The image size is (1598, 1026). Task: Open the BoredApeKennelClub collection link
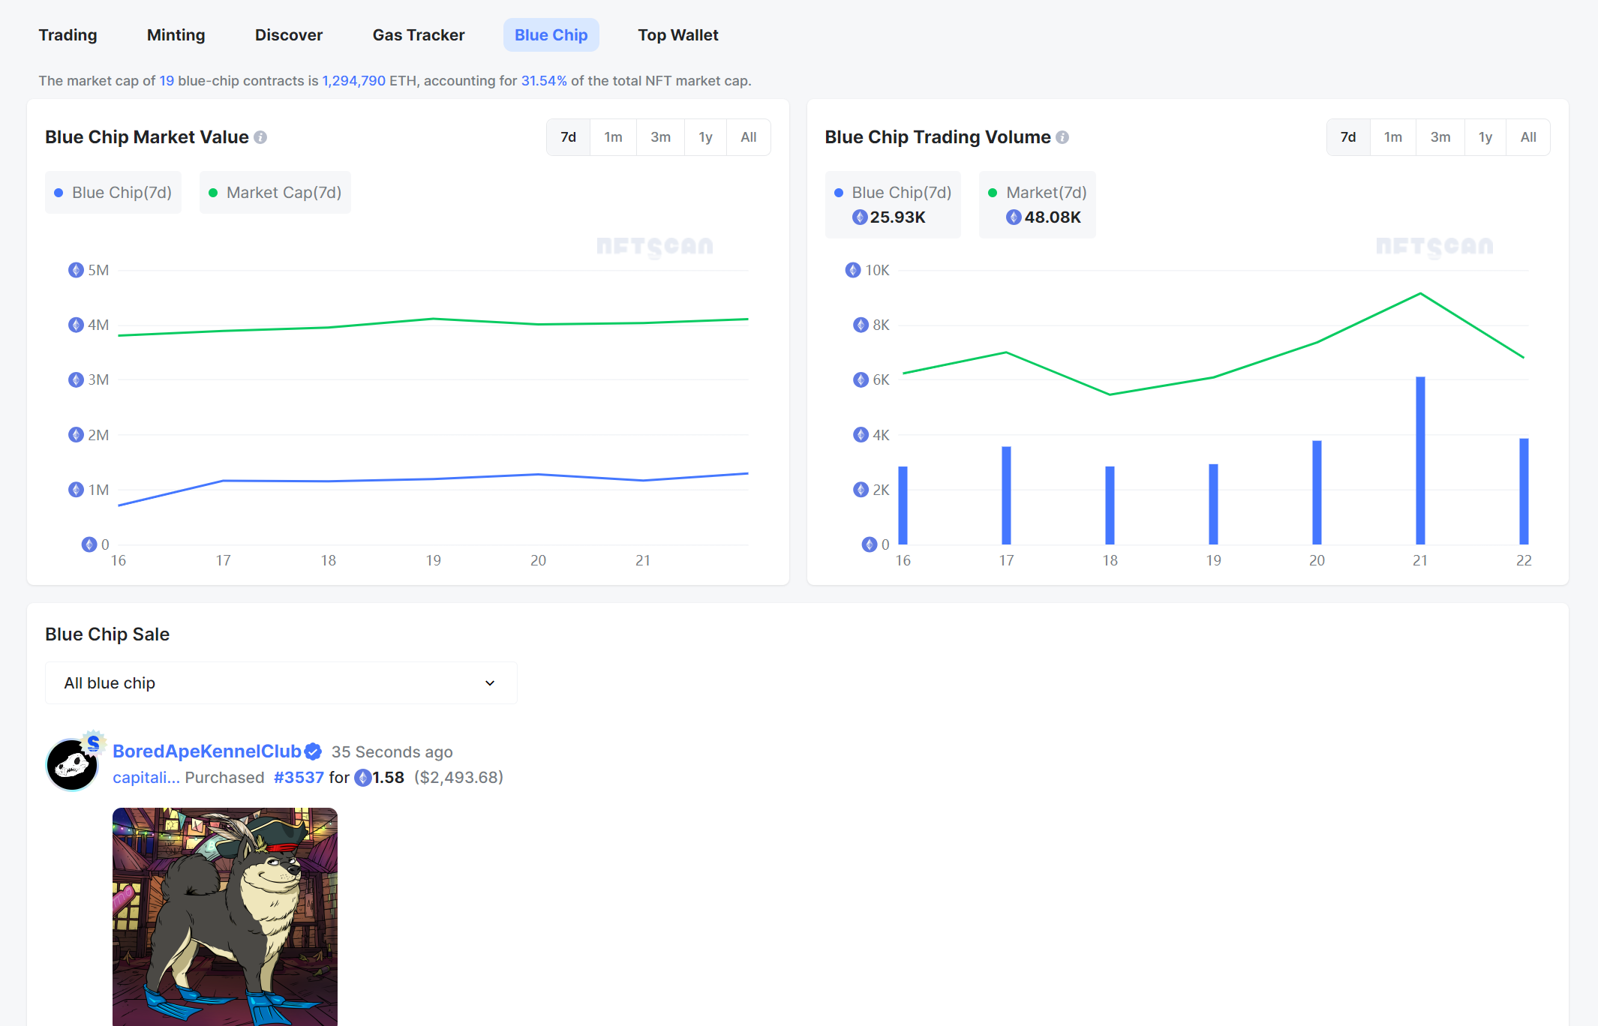point(206,751)
